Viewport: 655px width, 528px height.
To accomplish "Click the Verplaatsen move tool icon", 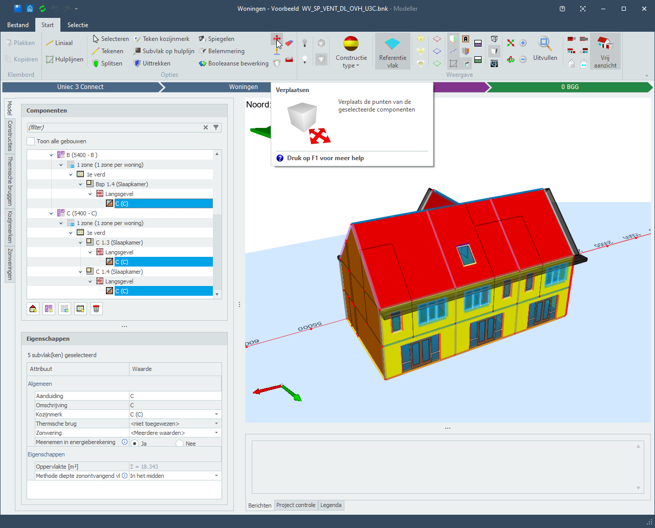I will point(276,39).
